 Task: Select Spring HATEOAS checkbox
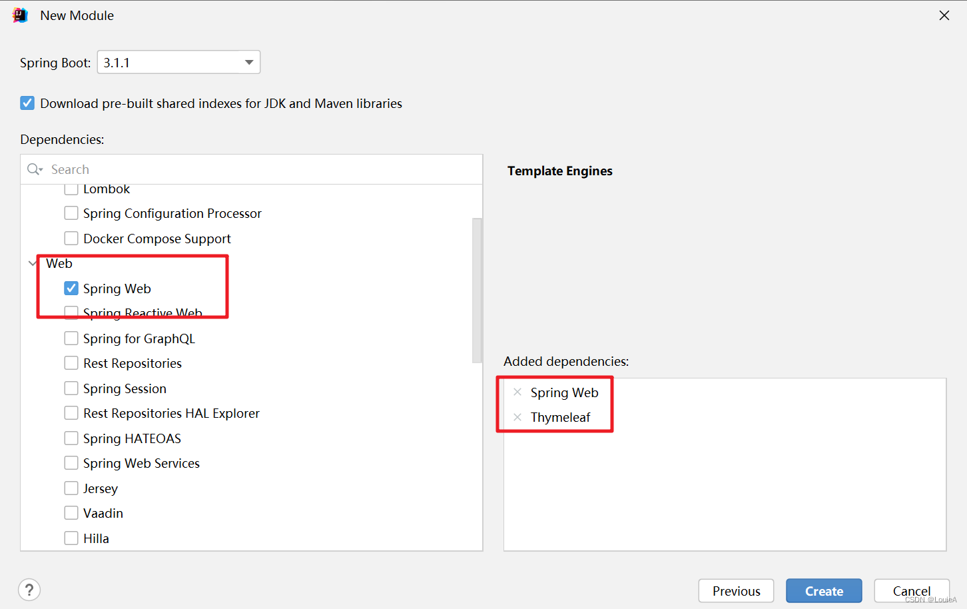pos(71,438)
